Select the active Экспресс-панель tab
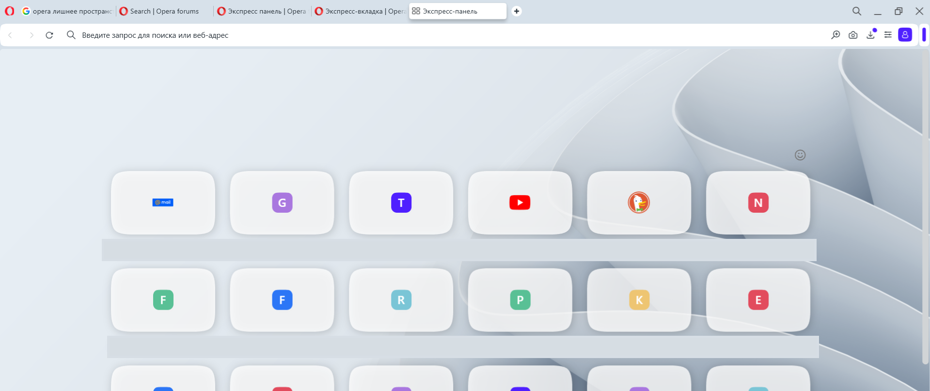930x391 pixels. point(457,11)
